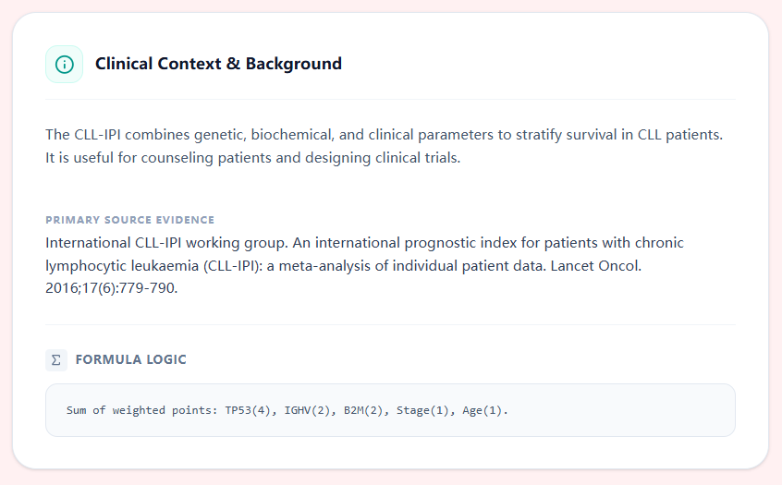This screenshot has height=485, width=782.
Task: Click the PRIMARY SOURCE EVIDENCE label
Action: coord(129,220)
